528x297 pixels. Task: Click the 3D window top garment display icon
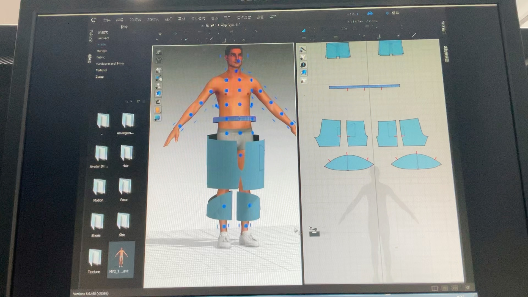click(x=159, y=52)
